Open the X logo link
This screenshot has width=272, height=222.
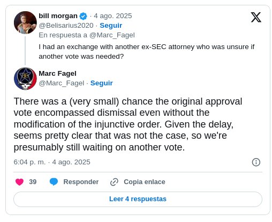click(x=256, y=17)
